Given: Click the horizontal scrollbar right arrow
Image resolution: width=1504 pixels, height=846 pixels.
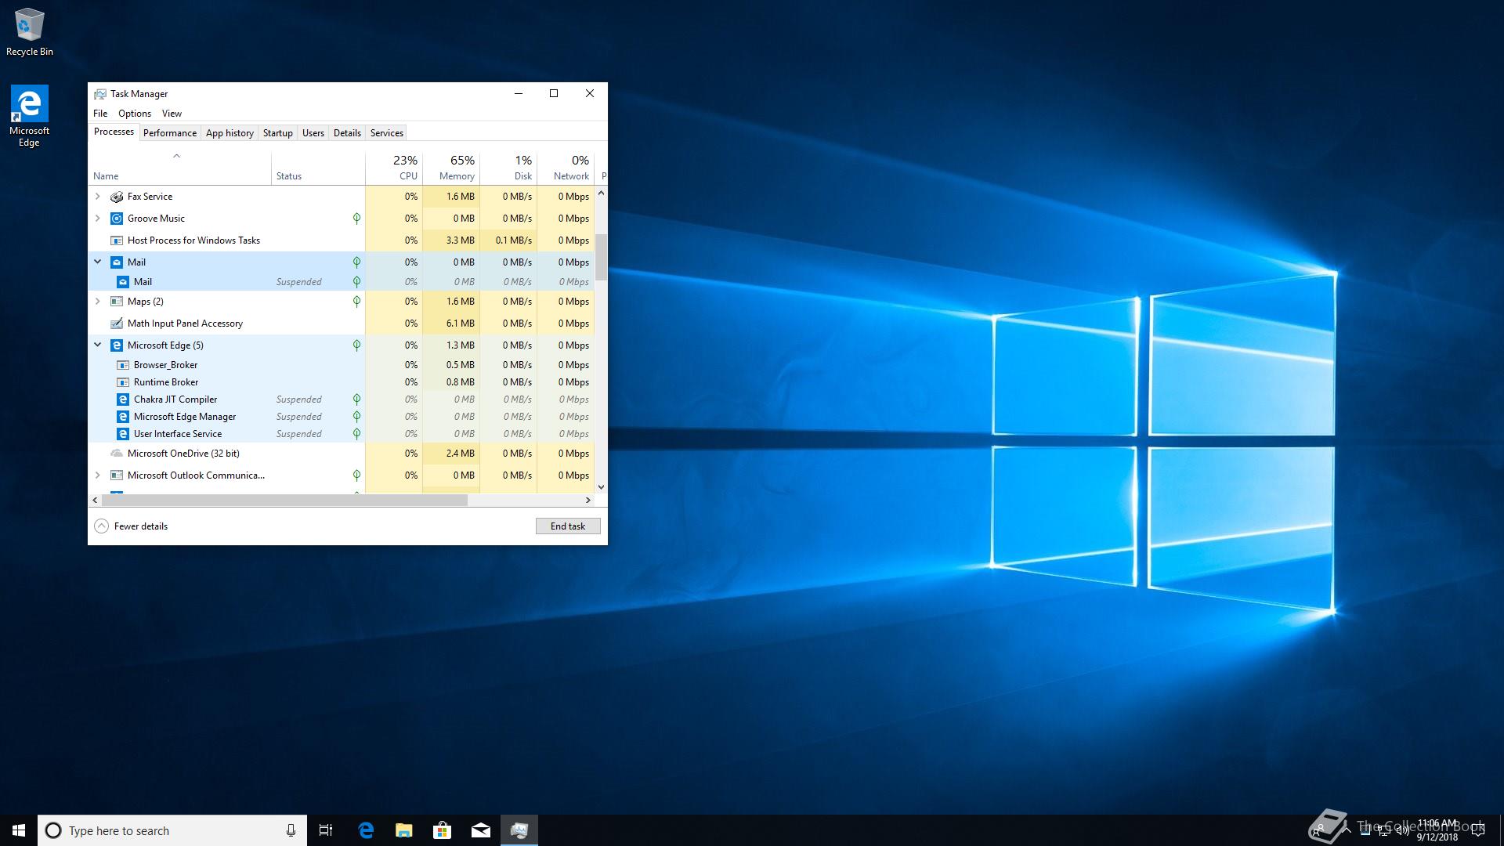Looking at the screenshot, I should [588, 500].
